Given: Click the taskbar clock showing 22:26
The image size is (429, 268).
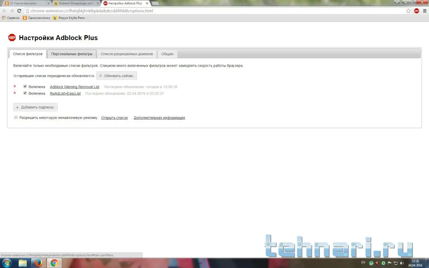Looking at the screenshot, I should tap(415, 263).
